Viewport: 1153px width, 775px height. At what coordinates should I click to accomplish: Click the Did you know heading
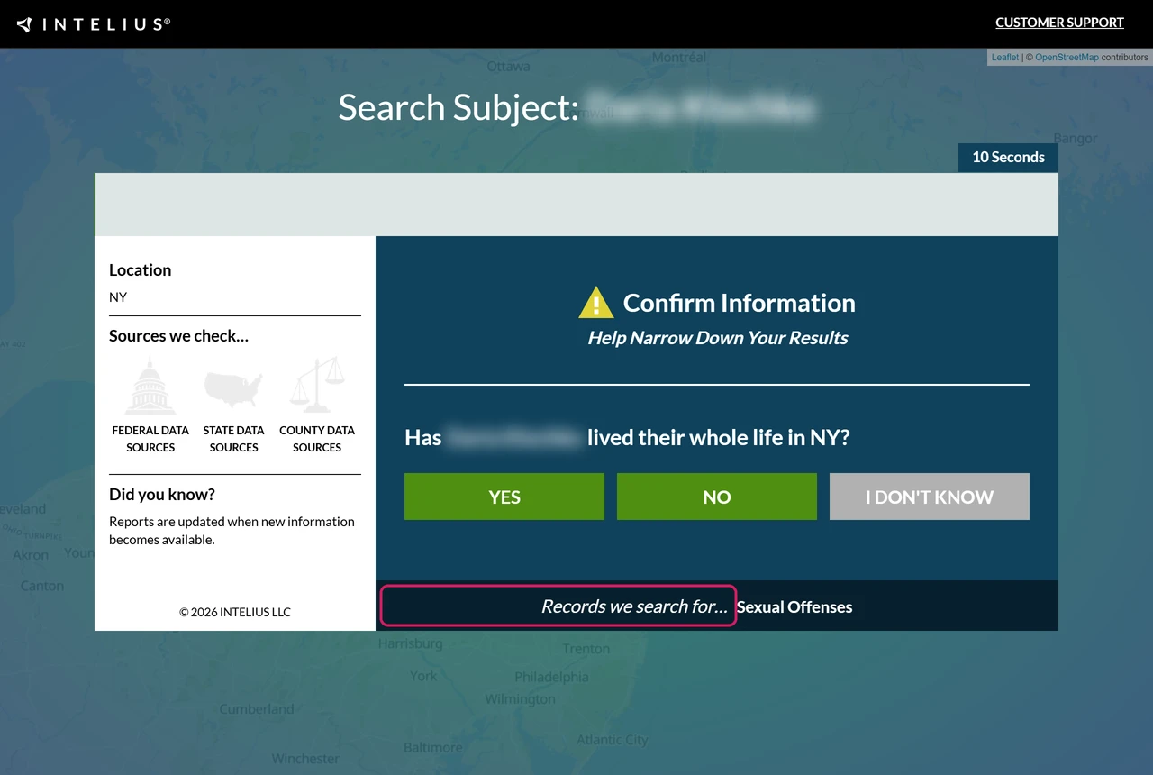pos(162,495)
